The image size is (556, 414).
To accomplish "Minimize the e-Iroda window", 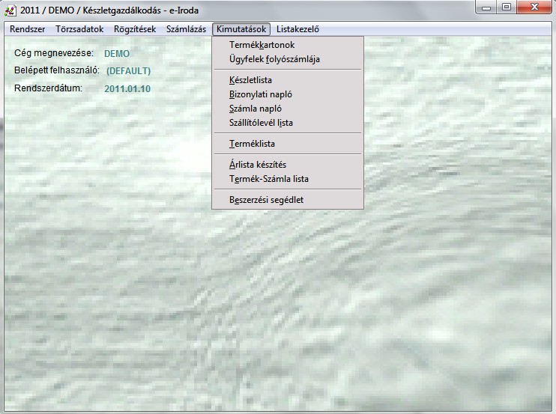I will (x=488, y=7).
